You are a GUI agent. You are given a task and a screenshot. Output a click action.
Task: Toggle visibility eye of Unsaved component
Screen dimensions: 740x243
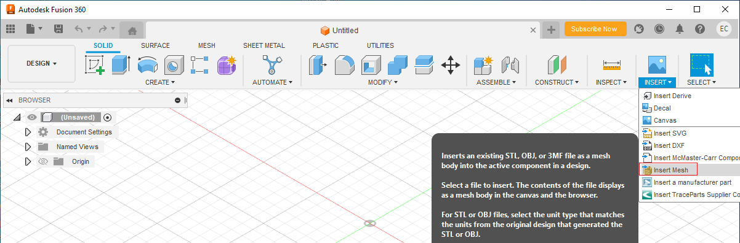[32, 117]
